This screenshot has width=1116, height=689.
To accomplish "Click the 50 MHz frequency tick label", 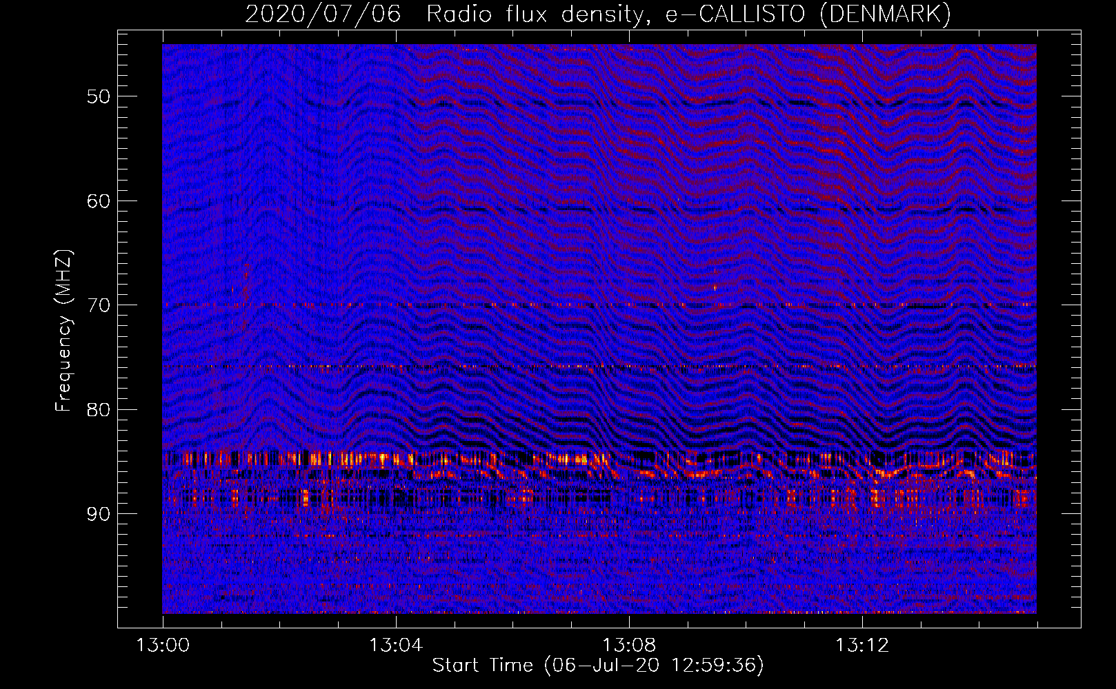I will pos(98,96).
